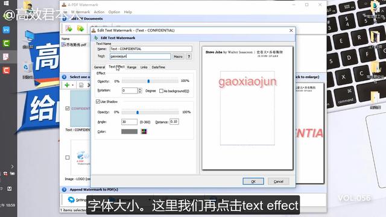Click the Settings icon in Append Watermark section
The height and width of the screenshot is (217, 386).
[71, 200]
